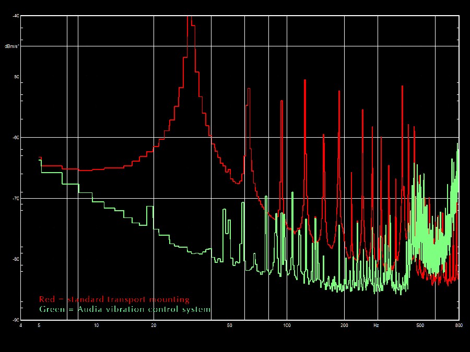470x352 pixels.
Task: Select the 200 tick label on the frequency axis
Action: (x=344, y=325)
